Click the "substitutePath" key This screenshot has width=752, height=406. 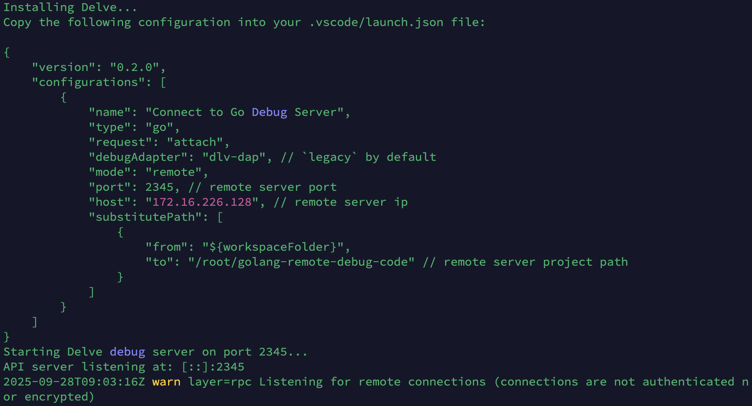(x=145, y=217)
